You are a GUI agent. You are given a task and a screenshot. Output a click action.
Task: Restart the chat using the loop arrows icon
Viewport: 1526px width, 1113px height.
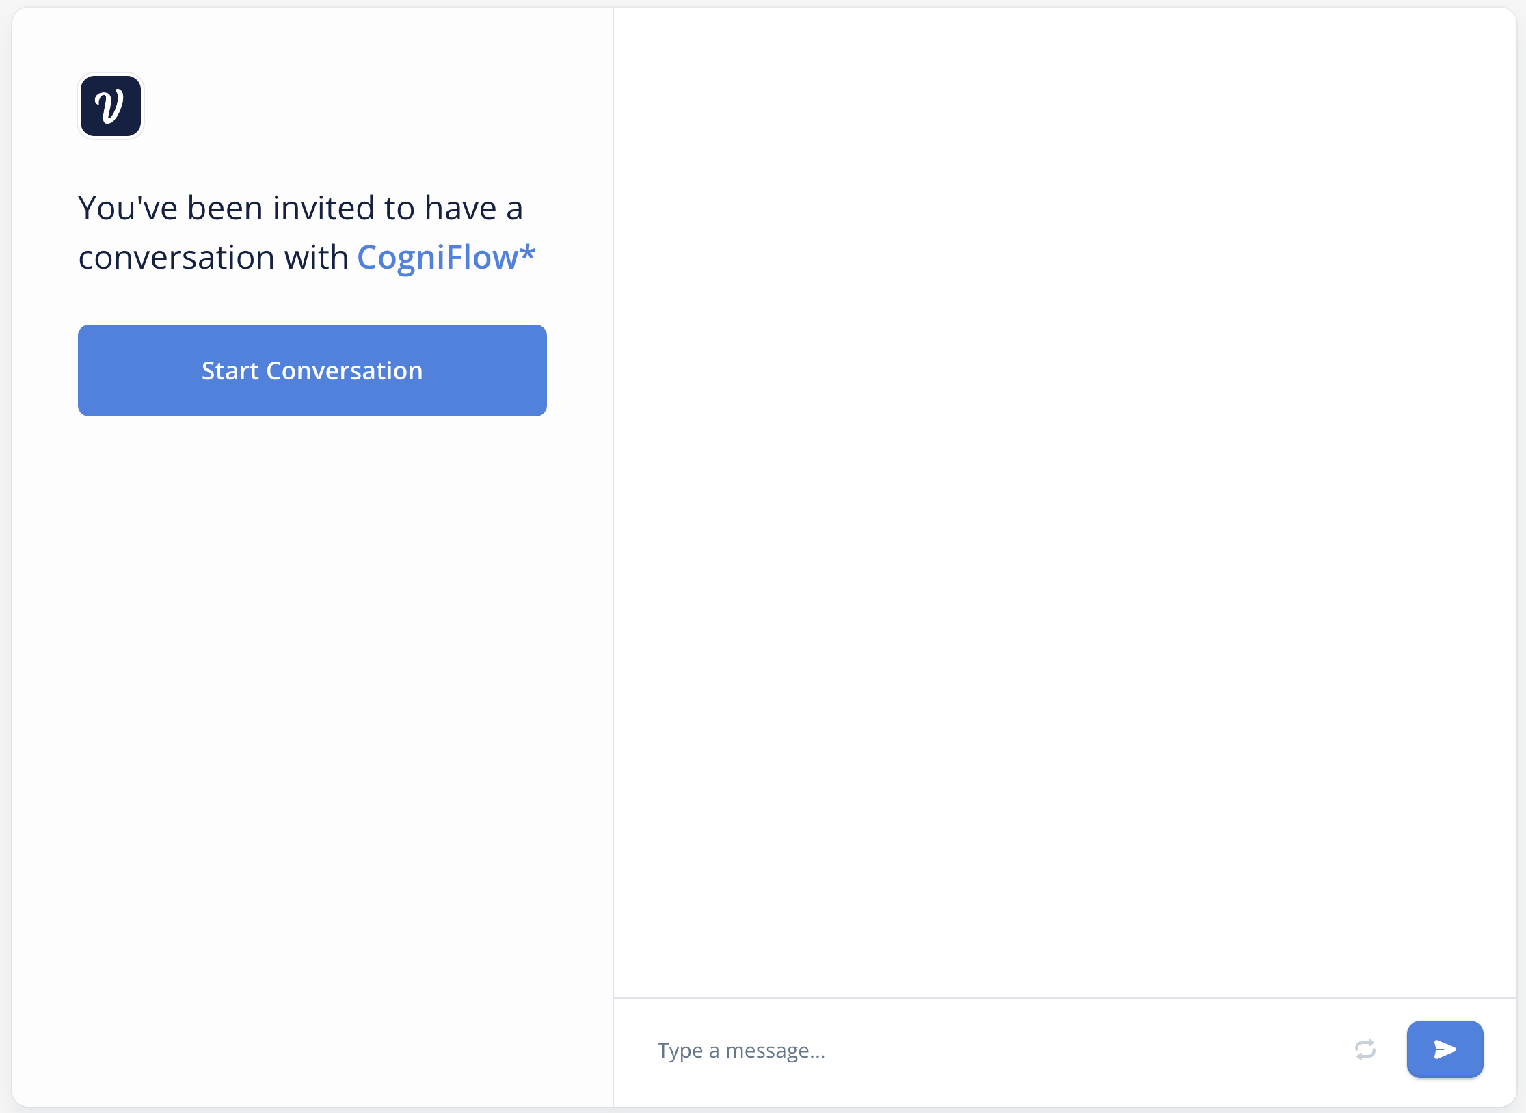click(x=1365, y=1049)
